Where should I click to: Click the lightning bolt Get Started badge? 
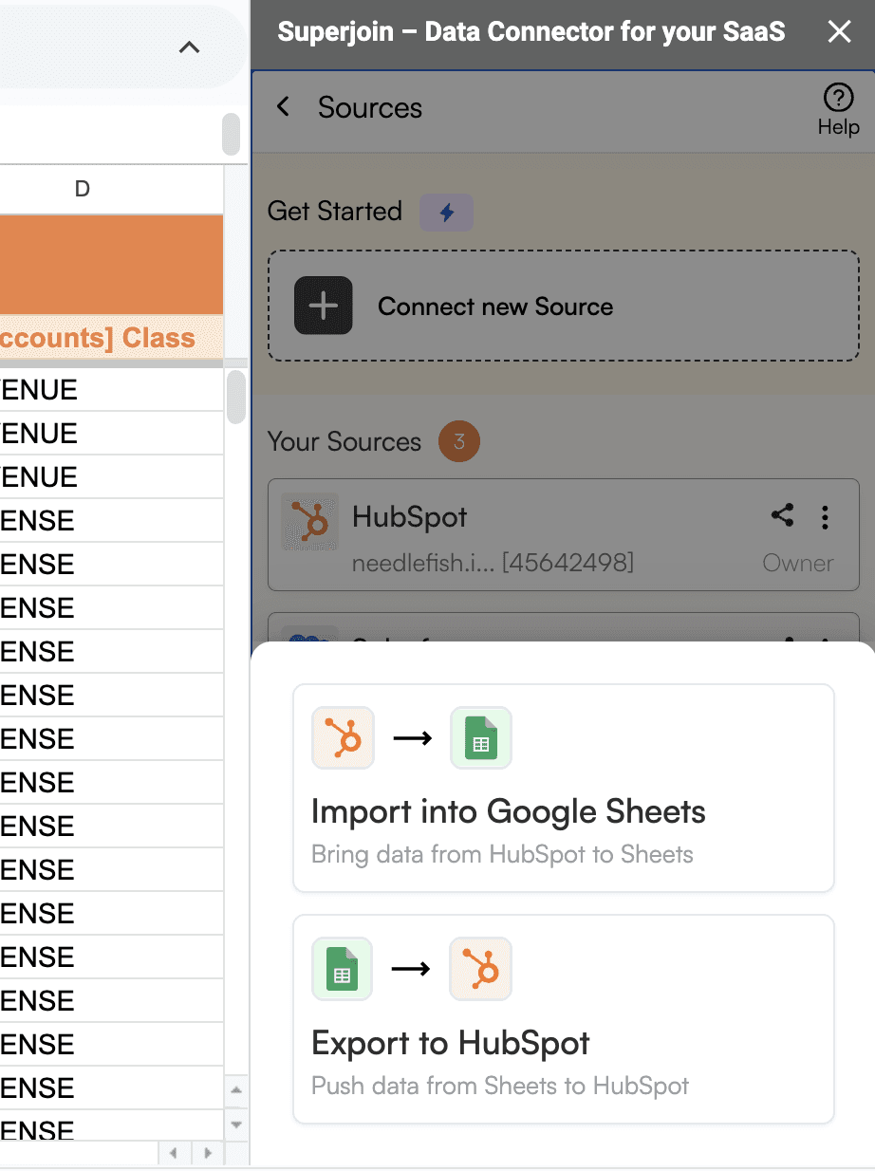pyautogui.click(x=446, y=212)
